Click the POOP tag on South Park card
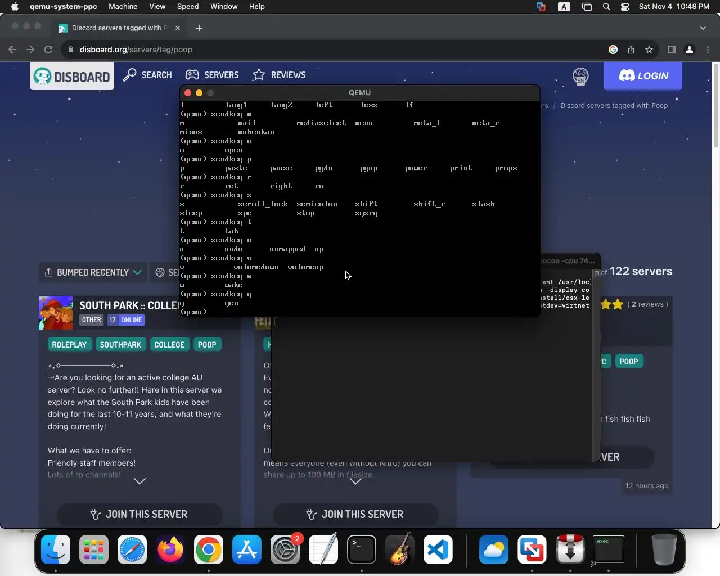 point(207,345)
